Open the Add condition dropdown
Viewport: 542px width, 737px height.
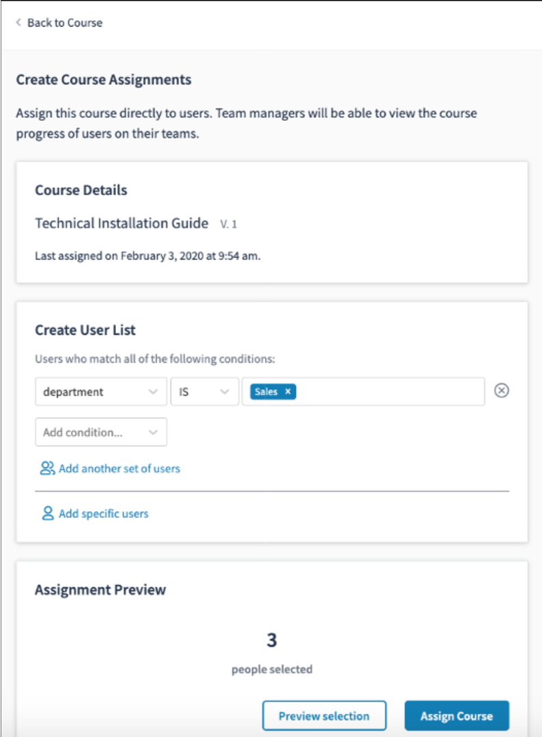[101, 432]
